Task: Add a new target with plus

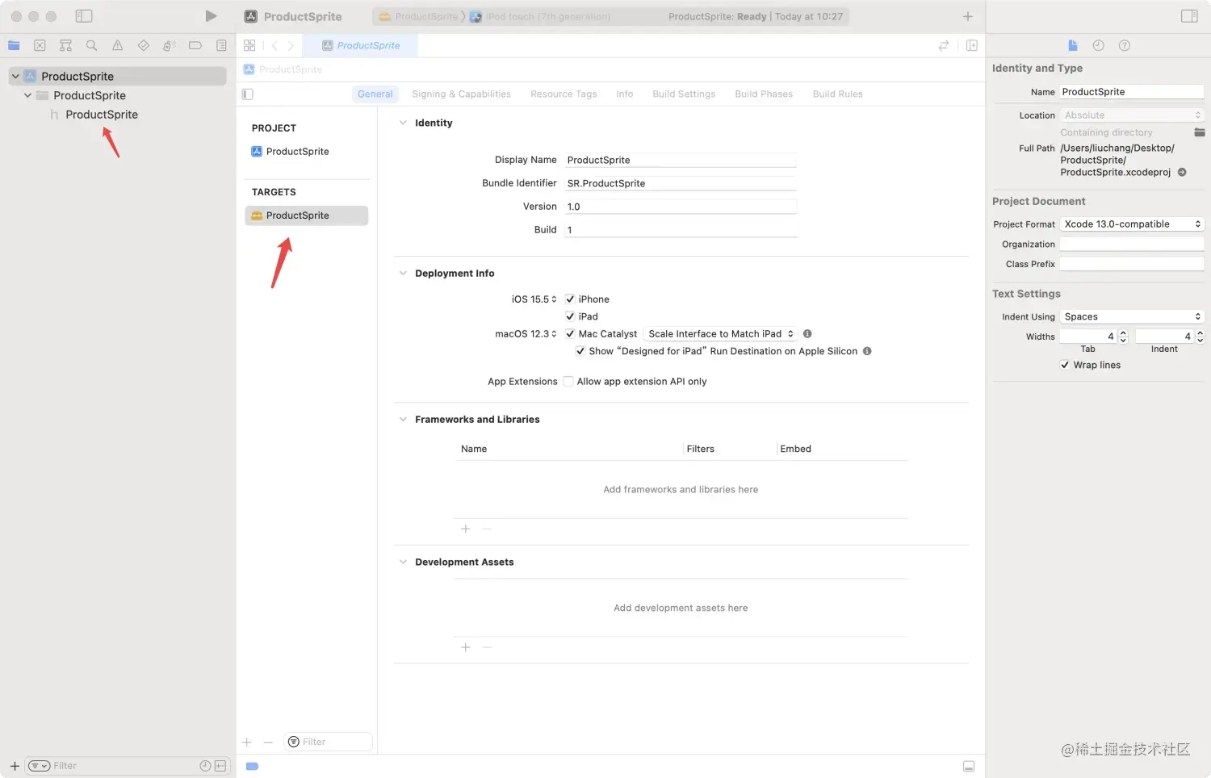Action: coord(247,742)
